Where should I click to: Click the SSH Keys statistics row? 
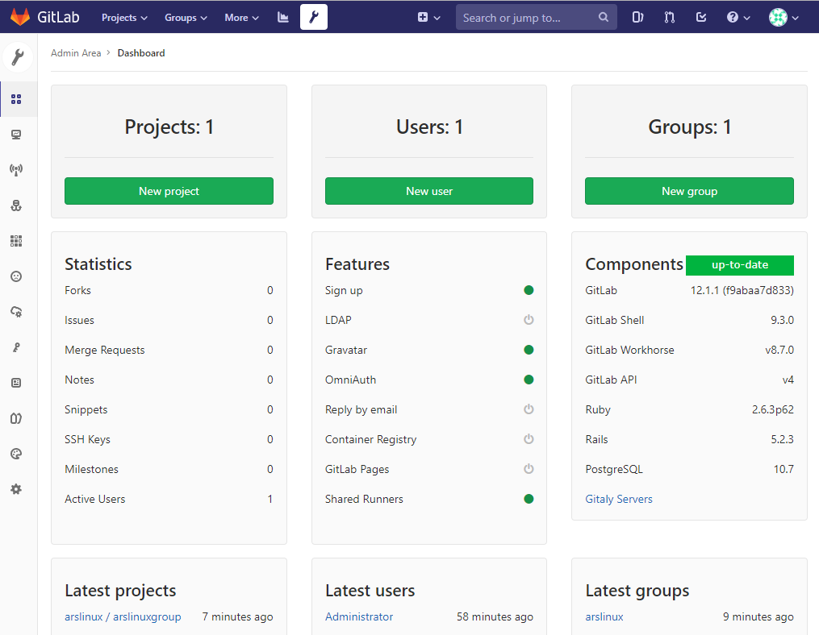click(169, 439)
